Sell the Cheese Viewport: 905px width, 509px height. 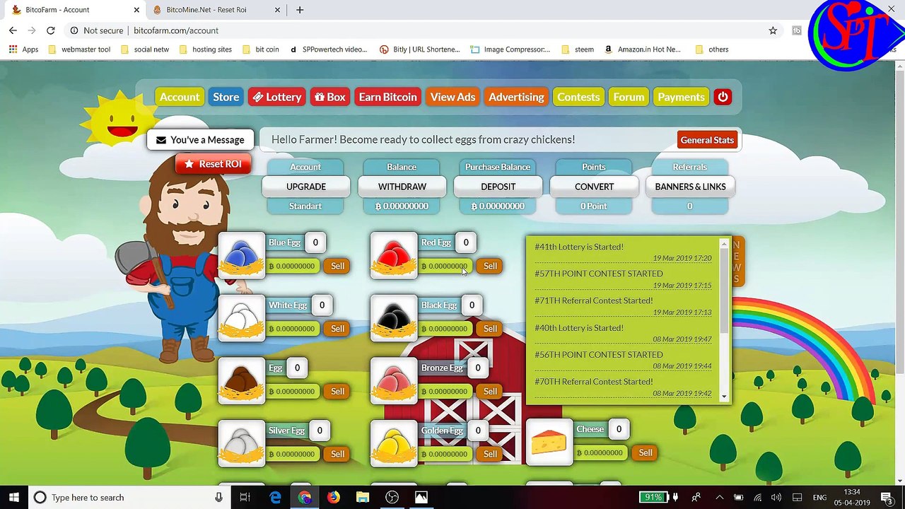[646, 452]
